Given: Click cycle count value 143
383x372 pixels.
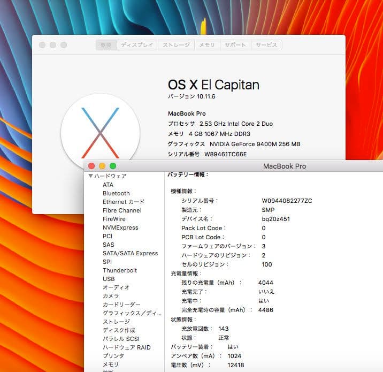Looking at the screenshot, I should click(224, 329).
